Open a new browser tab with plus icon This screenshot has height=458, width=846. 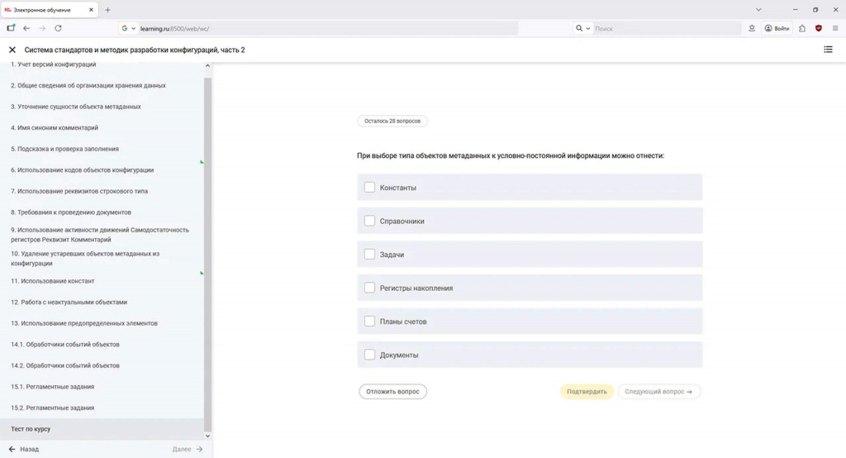coord(107,10)
